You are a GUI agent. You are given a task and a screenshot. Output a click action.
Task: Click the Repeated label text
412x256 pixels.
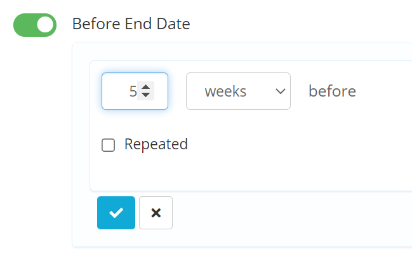(x=156, y=144)
